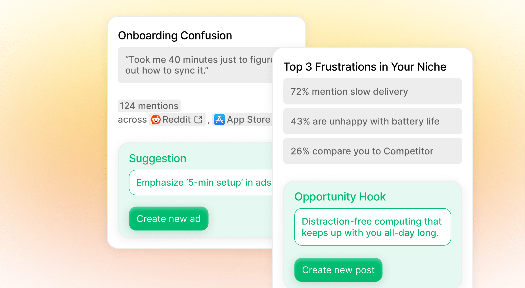The width and height of the screenshot is (525, 288).
Task: Select the 124 mentions badge
Action: pos(149,106)
